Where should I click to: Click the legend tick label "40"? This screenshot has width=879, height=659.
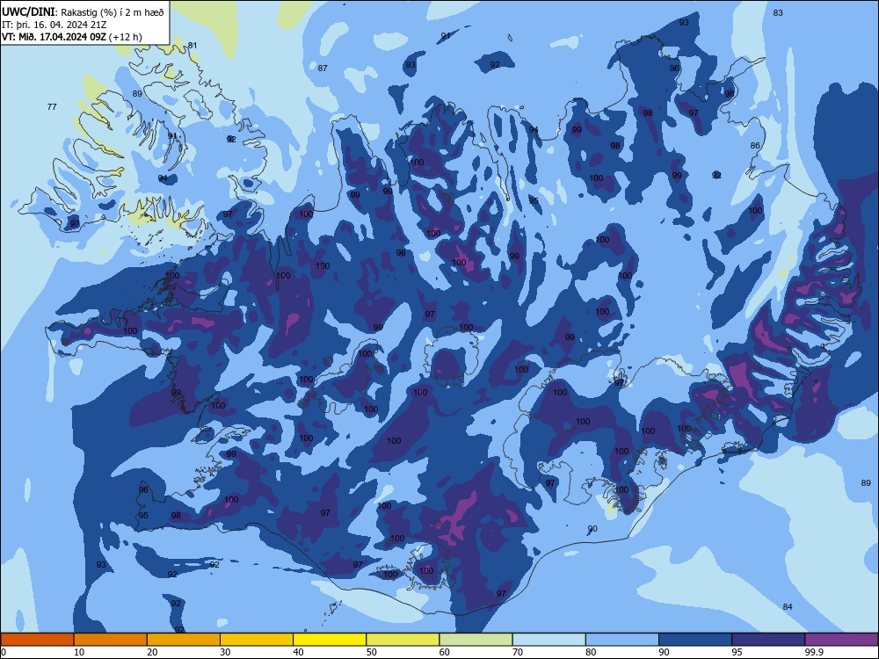(x=299, y=652)
